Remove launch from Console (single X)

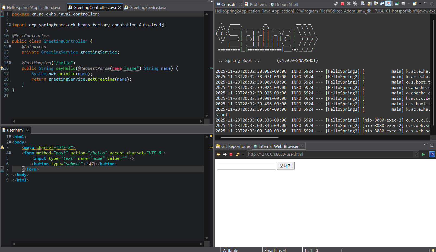pos(349,4)
